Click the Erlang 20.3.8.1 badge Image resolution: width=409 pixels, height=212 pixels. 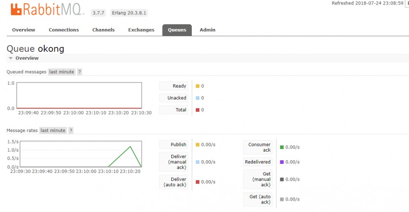tap(129, 13)
